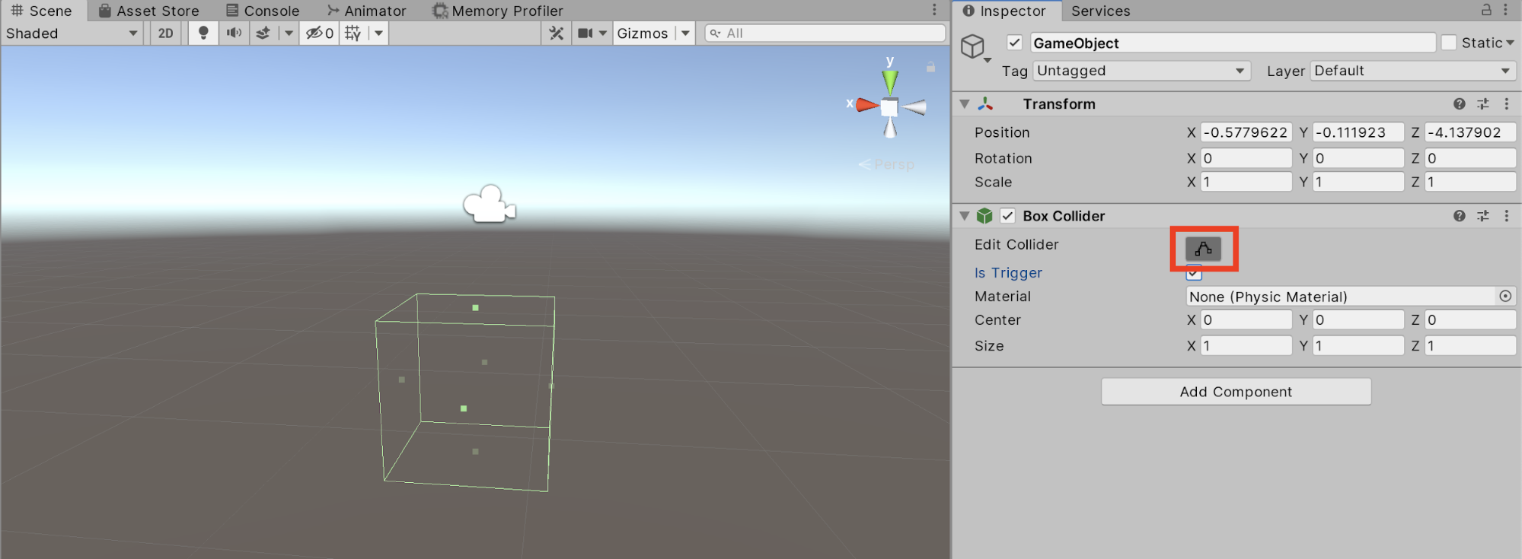Click the Edit Collider button
1522x559 pixels.
1203,249
